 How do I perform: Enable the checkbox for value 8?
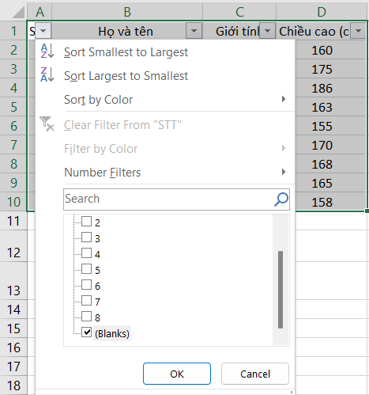click(87, 317)
